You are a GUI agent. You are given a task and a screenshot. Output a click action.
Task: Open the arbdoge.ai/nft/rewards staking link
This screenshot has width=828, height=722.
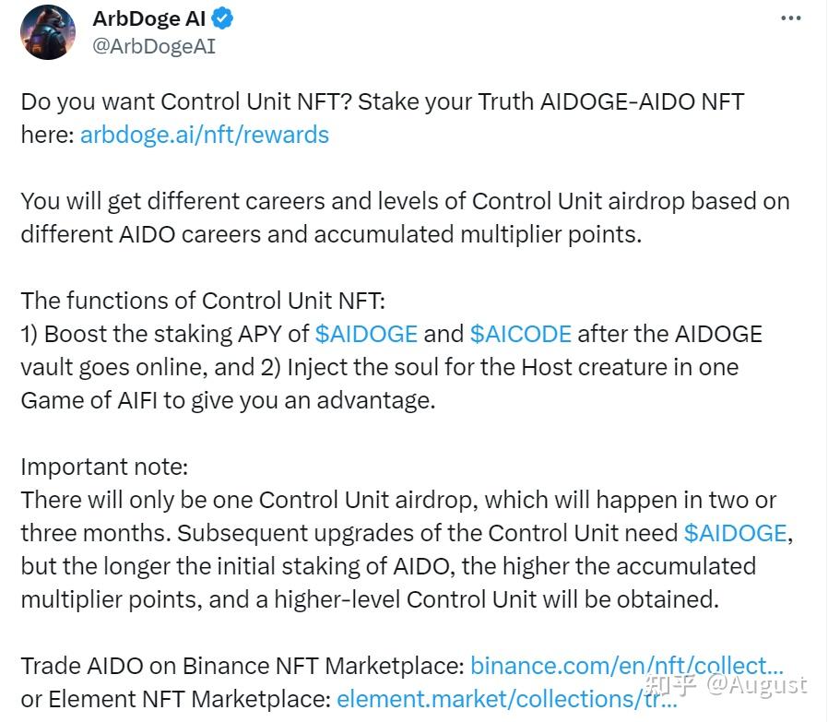point(204,135)
